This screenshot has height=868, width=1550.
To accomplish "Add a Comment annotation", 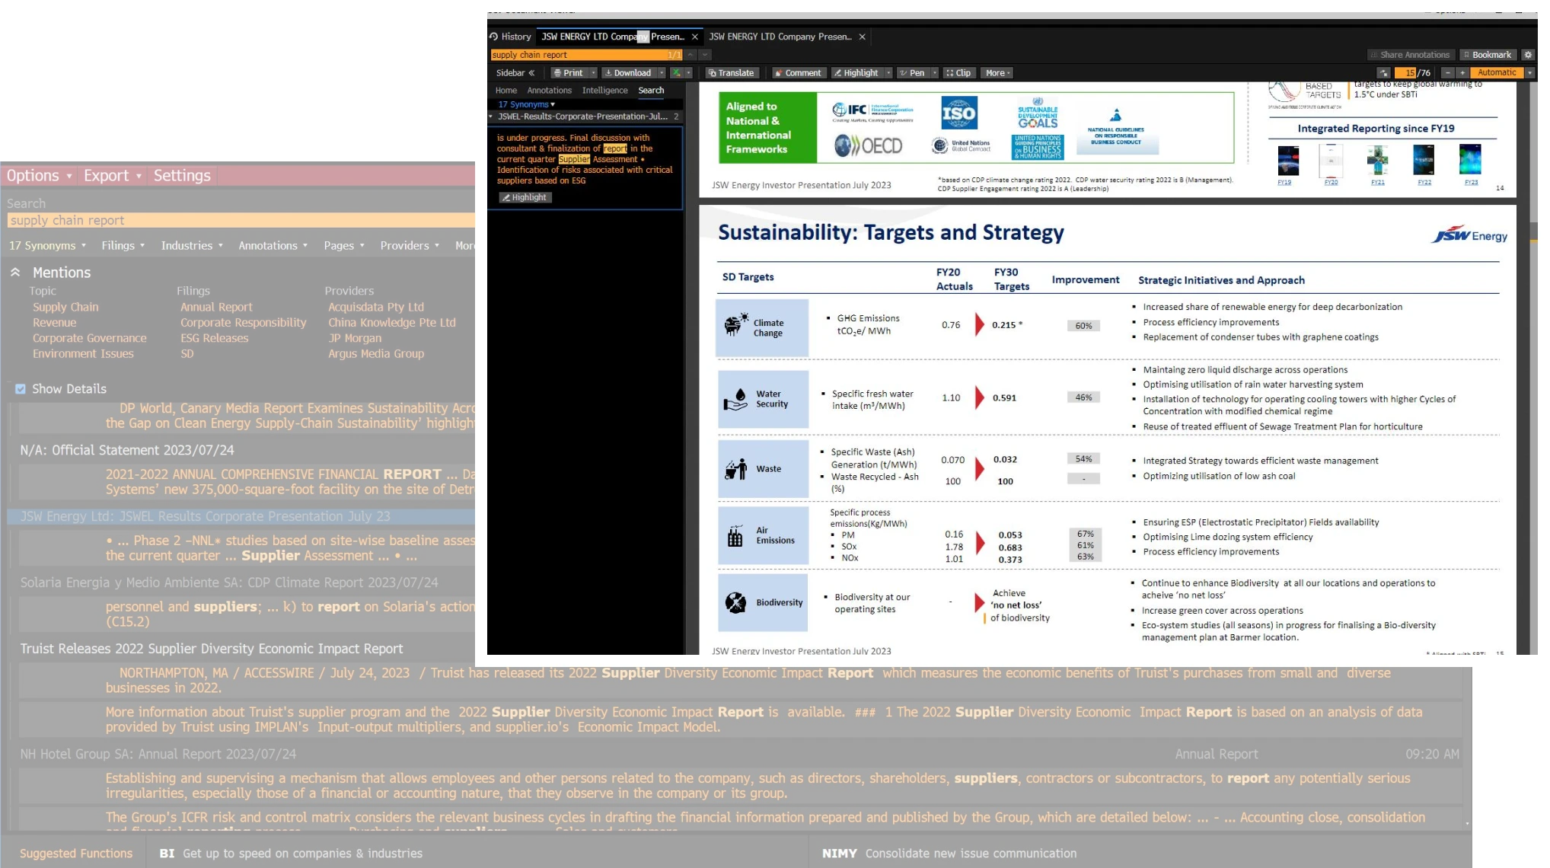I will click(x=798, y=73).
